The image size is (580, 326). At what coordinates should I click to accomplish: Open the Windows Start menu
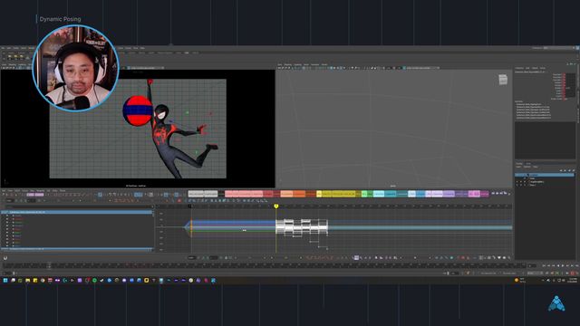pyautogui.click(x=5, y=281)
